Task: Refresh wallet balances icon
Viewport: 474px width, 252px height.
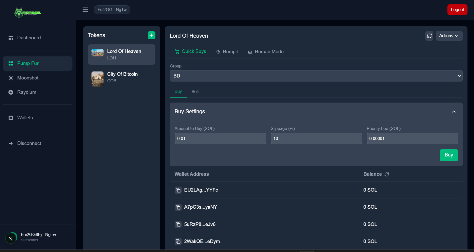Action: 387,174
